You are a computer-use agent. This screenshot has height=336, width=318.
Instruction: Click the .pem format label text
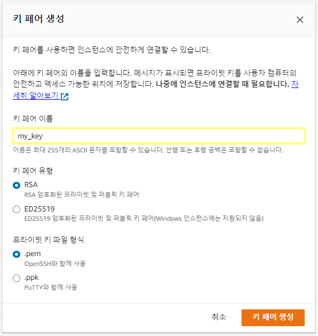(x=32, y=254)
